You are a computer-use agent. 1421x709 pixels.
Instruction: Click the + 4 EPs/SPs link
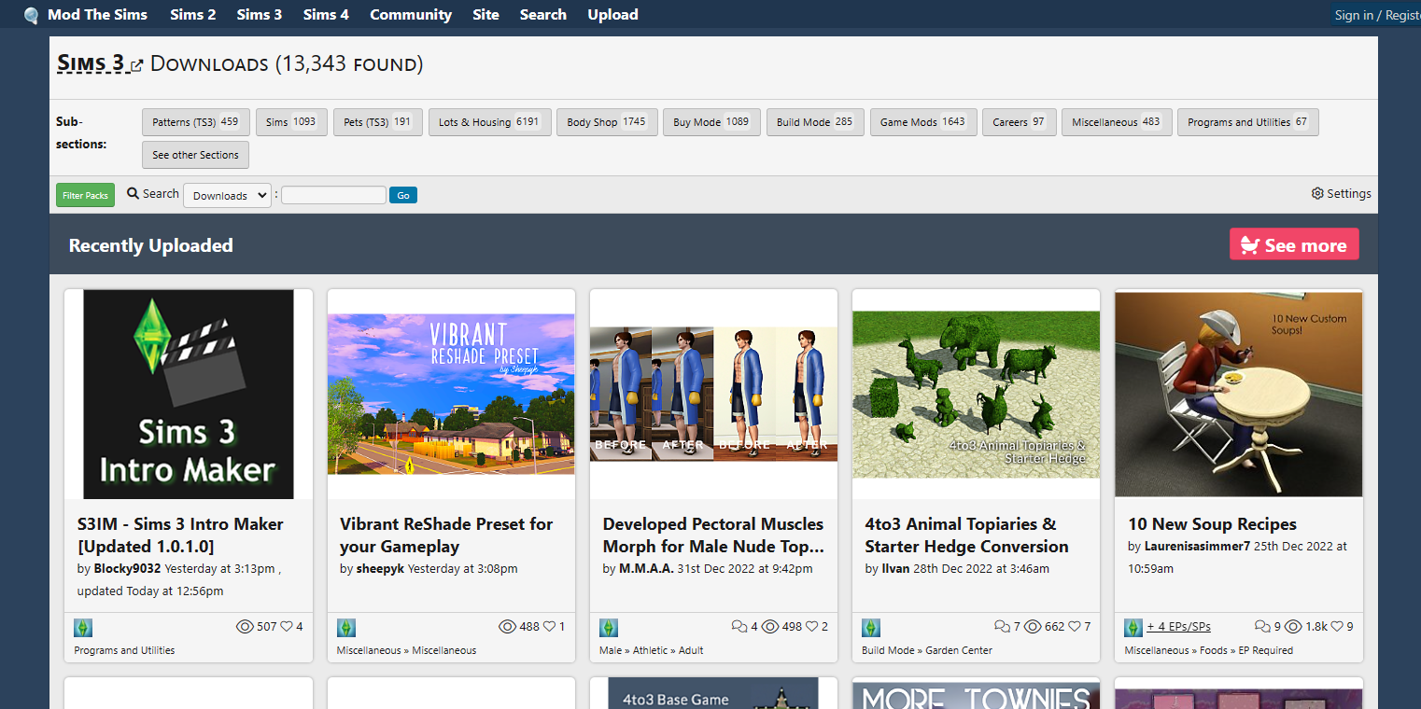[x=1178, y=627]
